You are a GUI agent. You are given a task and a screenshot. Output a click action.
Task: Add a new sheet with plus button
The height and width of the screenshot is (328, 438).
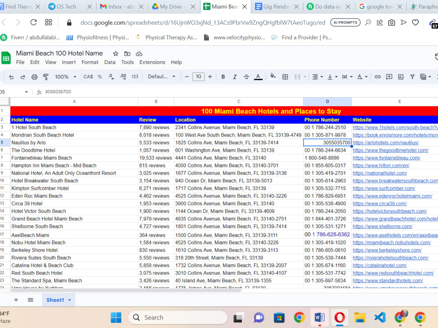click(16, 300)
